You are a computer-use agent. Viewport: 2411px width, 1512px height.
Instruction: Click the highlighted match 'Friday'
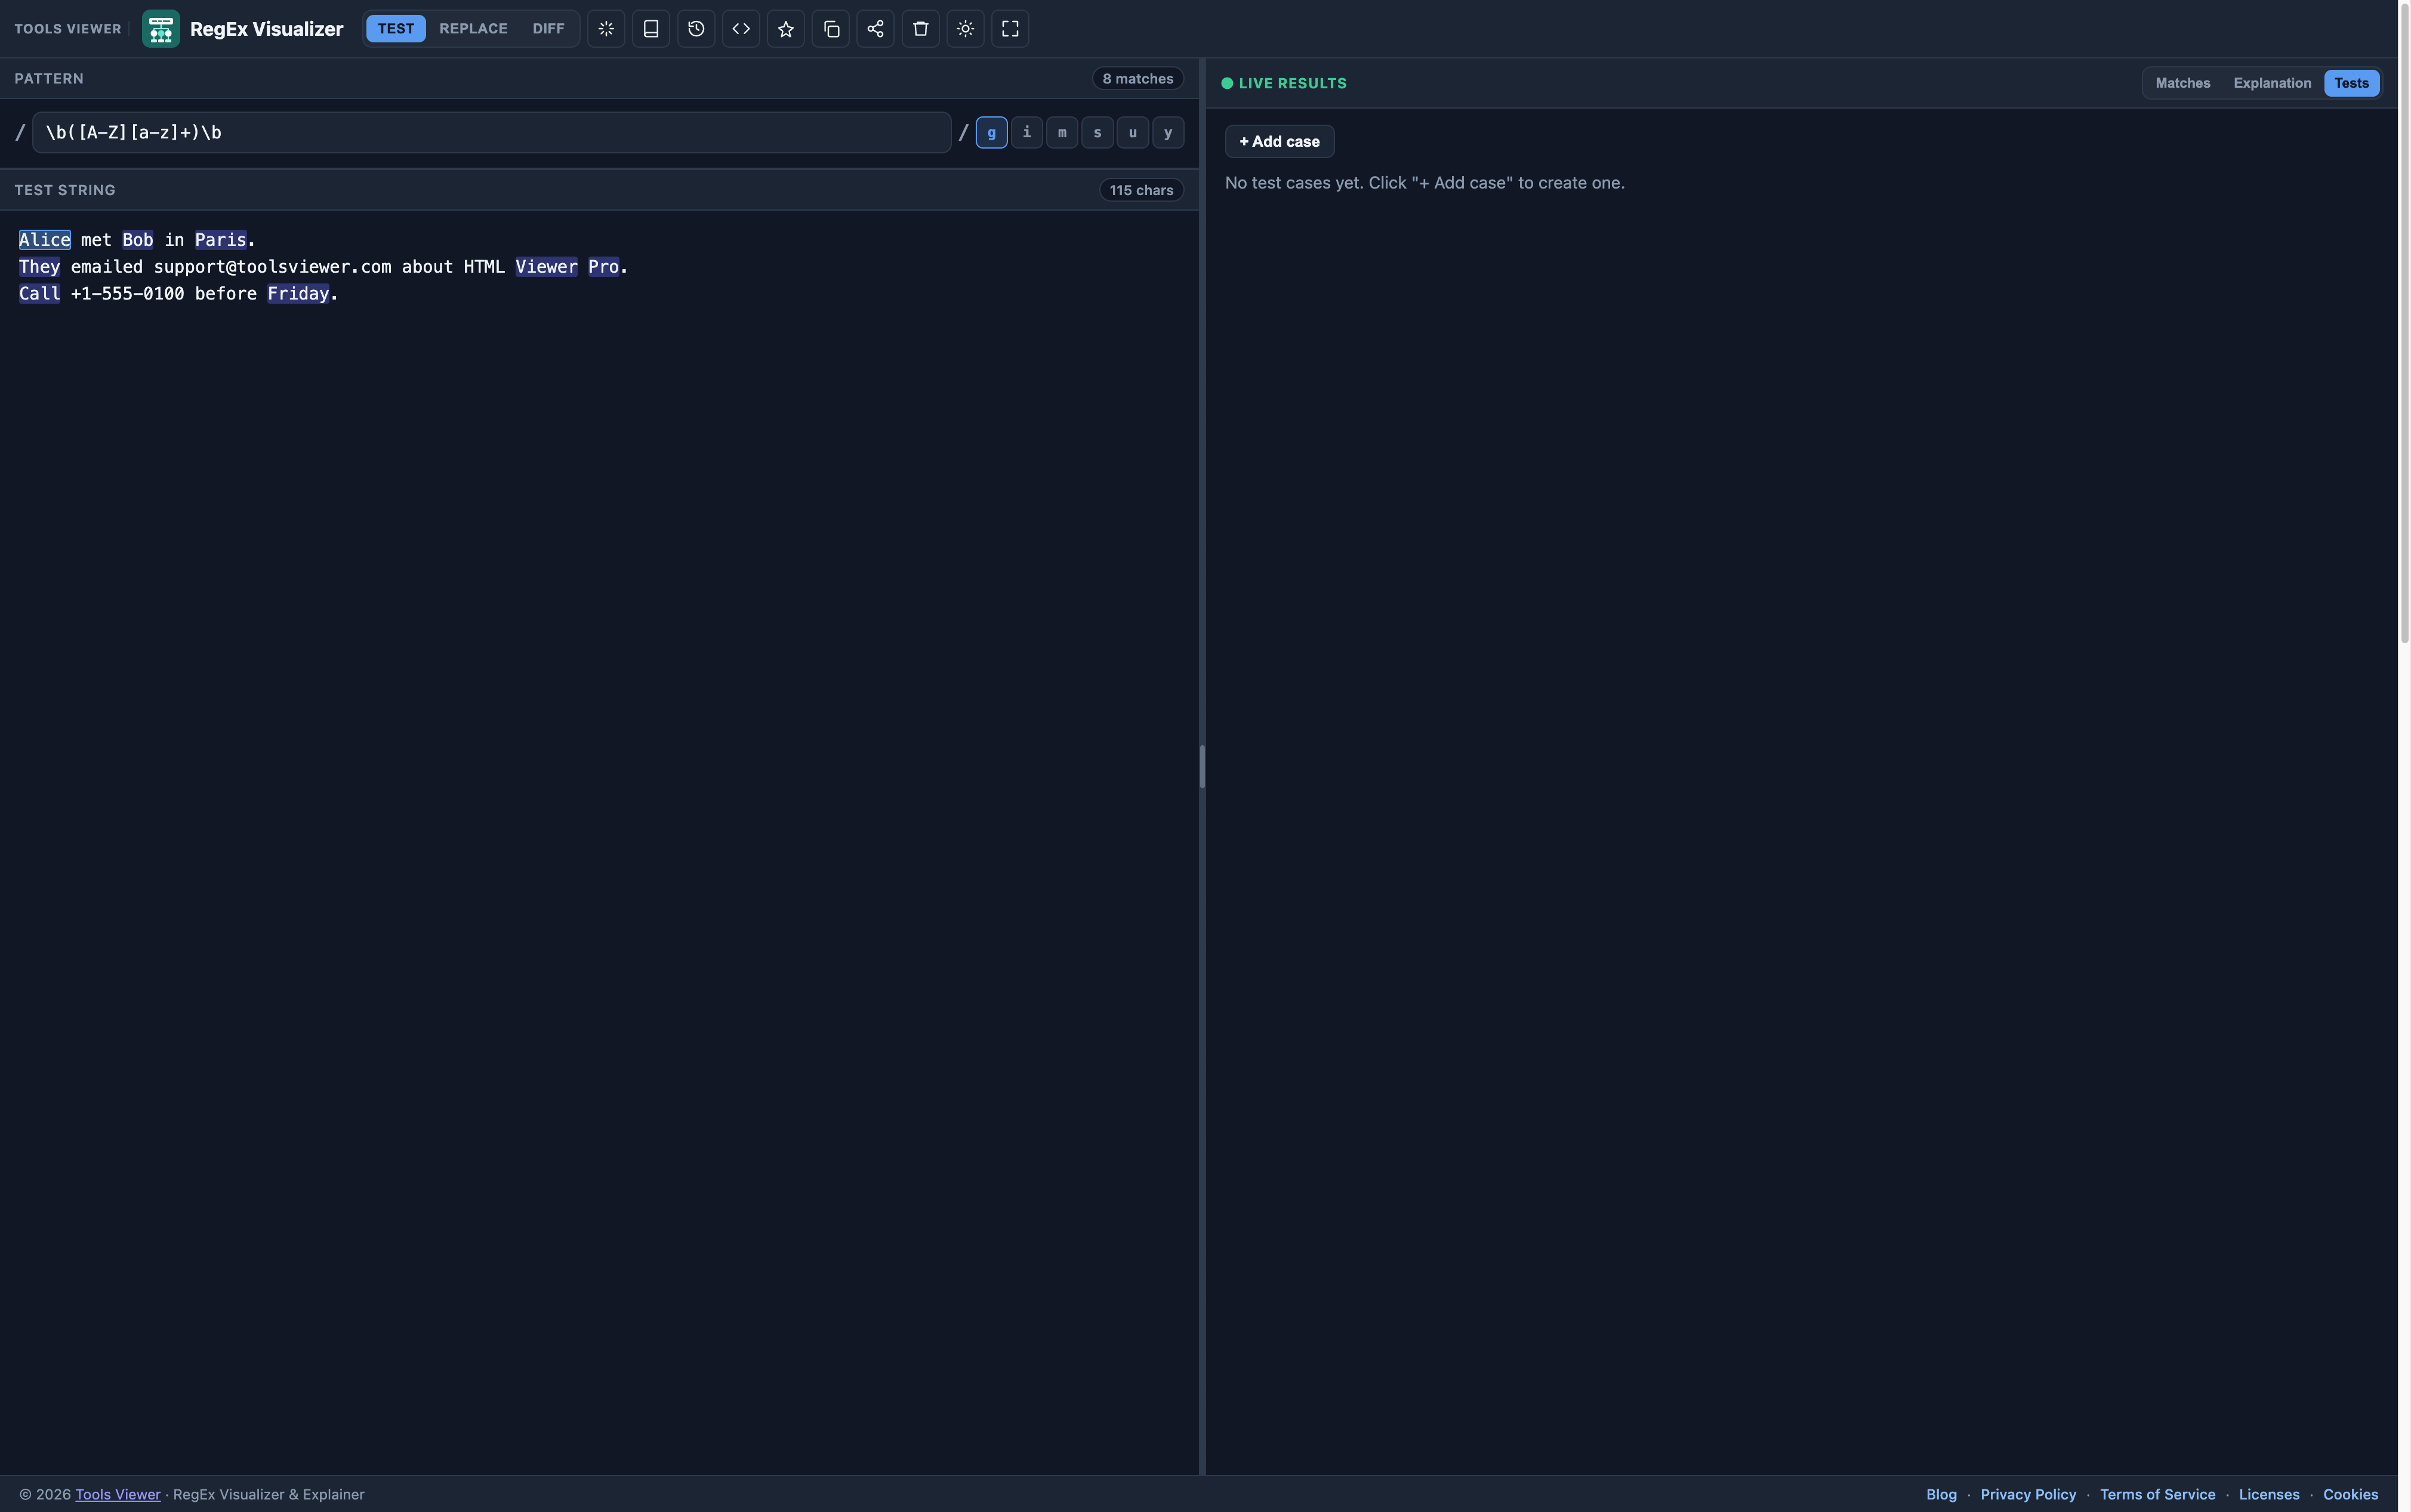(x=298, y=294)
